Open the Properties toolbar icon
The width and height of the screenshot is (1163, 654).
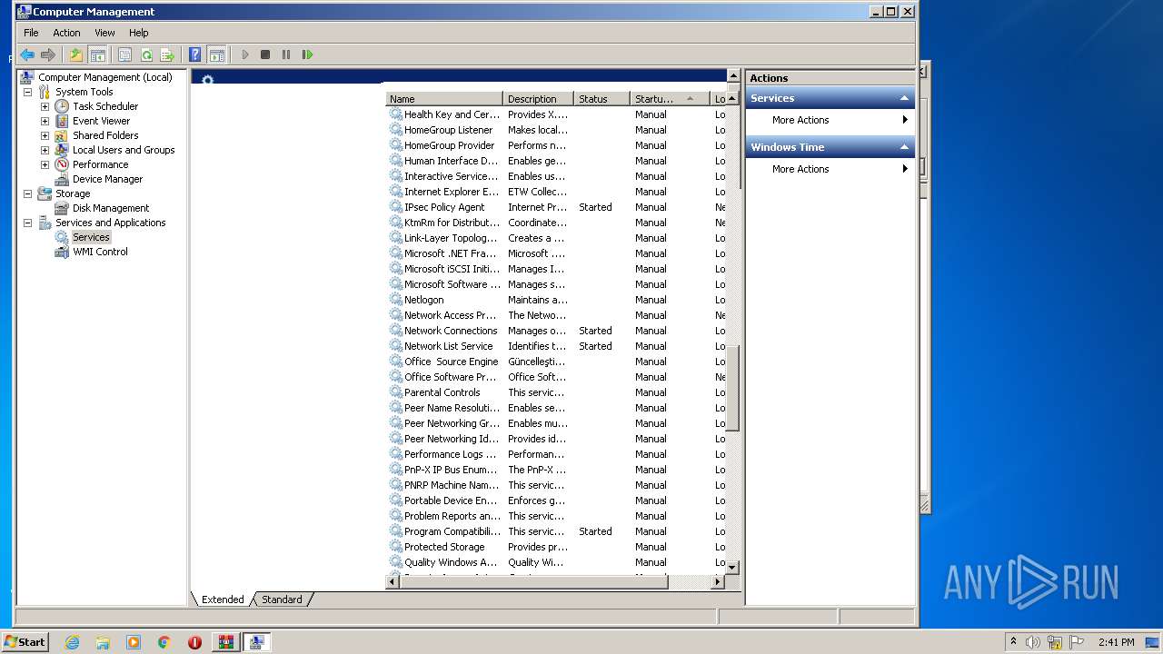[x=125, y=54]
